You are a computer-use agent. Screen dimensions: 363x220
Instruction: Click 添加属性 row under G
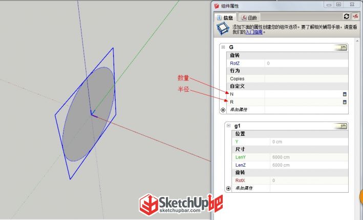[287, 110]
